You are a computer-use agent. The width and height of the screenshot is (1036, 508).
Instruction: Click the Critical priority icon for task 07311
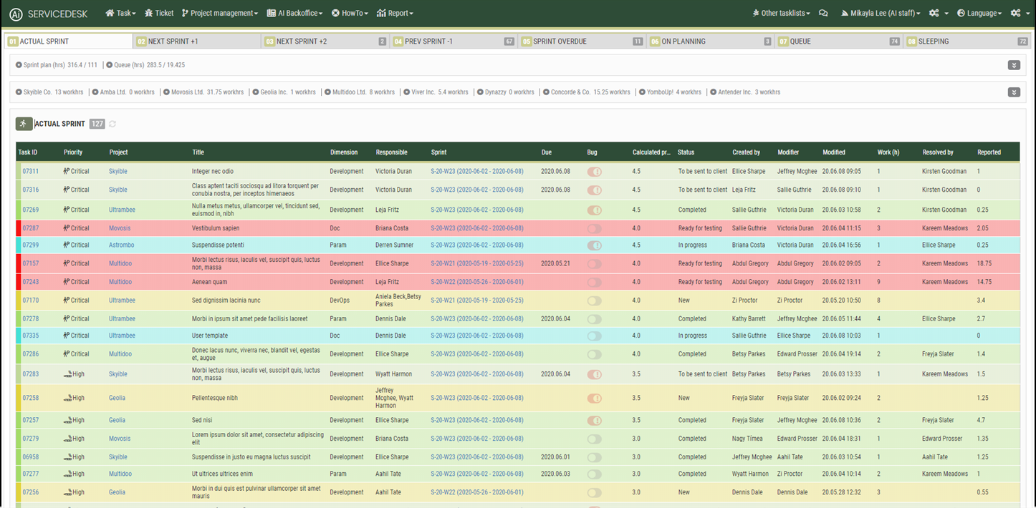point(67,171)
